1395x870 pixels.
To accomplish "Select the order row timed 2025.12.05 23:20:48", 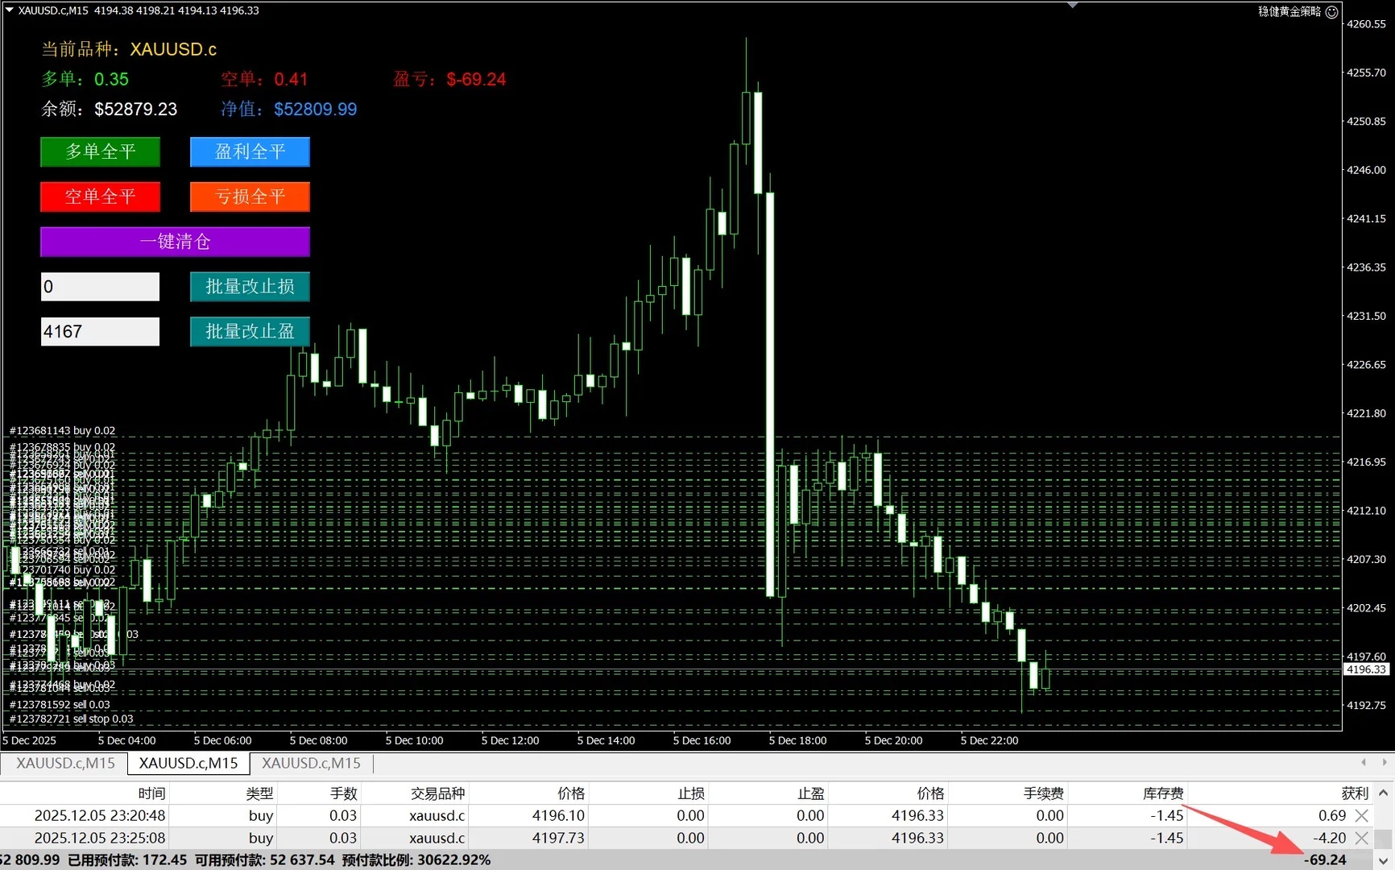I will click(687, 816).
